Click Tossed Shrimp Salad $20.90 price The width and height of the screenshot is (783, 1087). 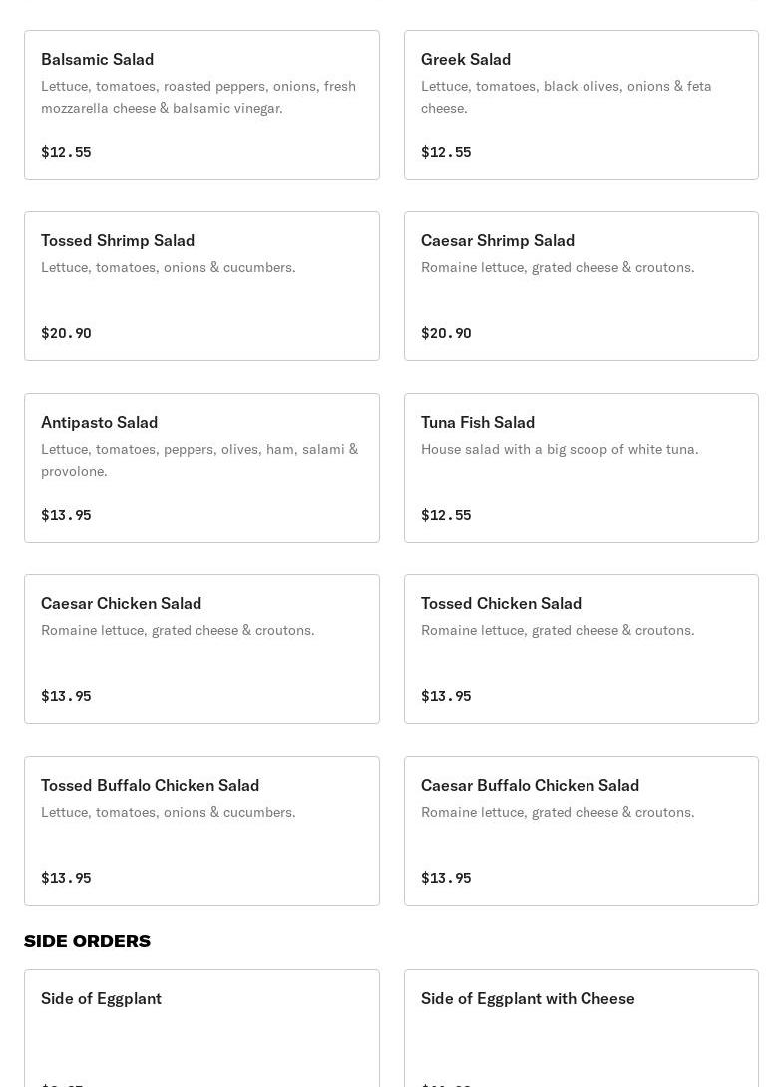tap(66, 333)
